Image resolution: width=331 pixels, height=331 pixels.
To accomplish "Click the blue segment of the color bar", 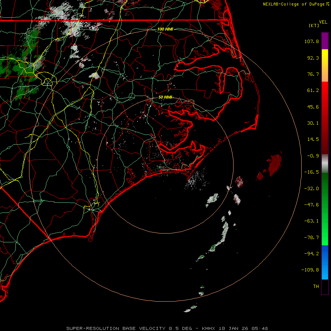I will (325, 262).
